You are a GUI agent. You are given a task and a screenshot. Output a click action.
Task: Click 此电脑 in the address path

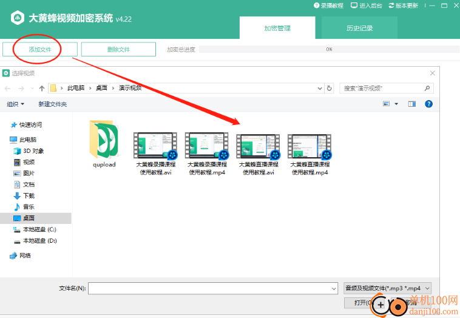pyautogui.click(x=76, y=88)
